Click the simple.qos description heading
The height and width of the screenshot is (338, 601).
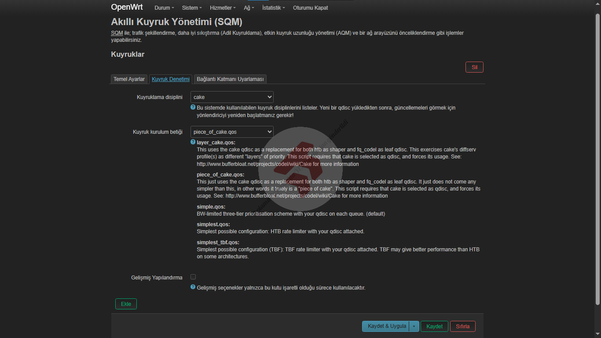211,207
